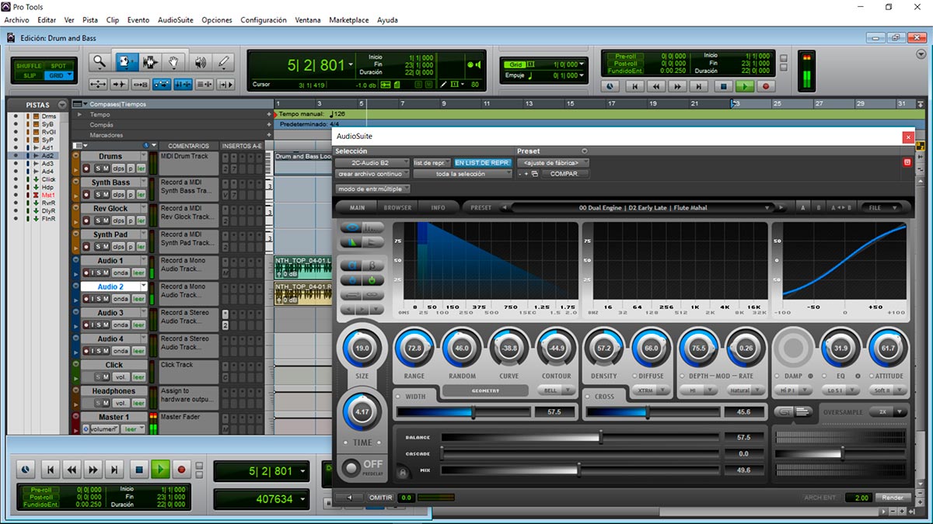The height and width of the screenshot is (524, 933).
Task: Solo the Drums track
Action: (98, 168)
